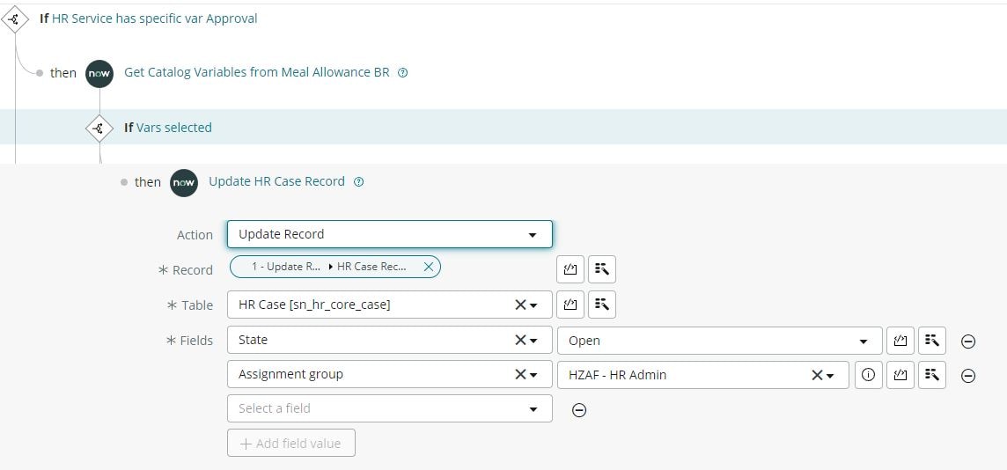1007x470 pixels.
Task: Click the HZAF - HR Admin value field
Action: pyautogui.click(x=703, y=375)
